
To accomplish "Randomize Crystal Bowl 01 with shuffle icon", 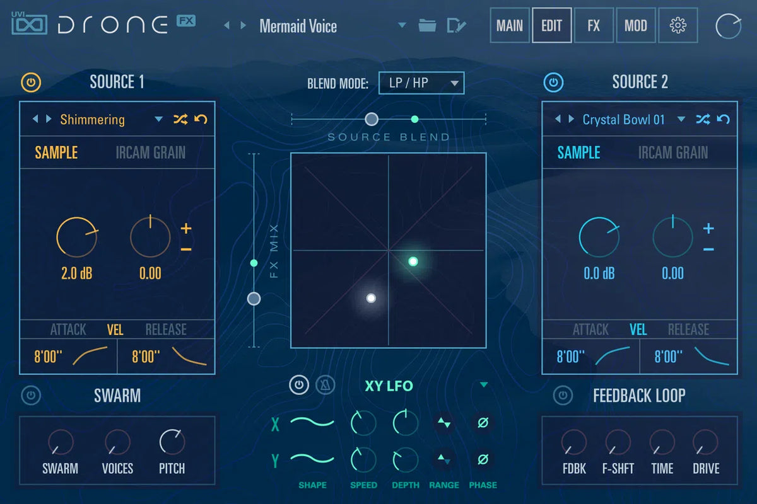I will tap(703, 119).
